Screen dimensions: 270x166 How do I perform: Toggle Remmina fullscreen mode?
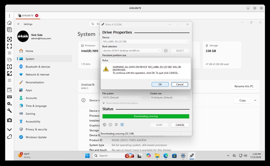pos(9,46)
